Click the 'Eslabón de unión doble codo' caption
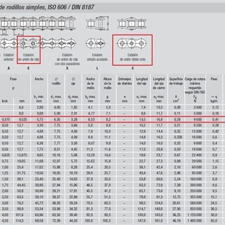Image resolution: width=225 pixels, height=225 pixels. click(x=132, y=57)
